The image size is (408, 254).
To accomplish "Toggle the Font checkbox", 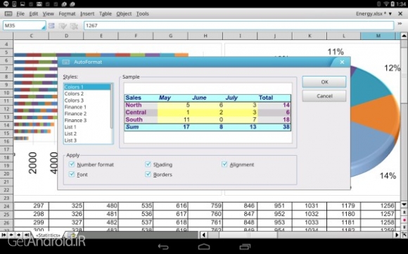I will (72, 174).
